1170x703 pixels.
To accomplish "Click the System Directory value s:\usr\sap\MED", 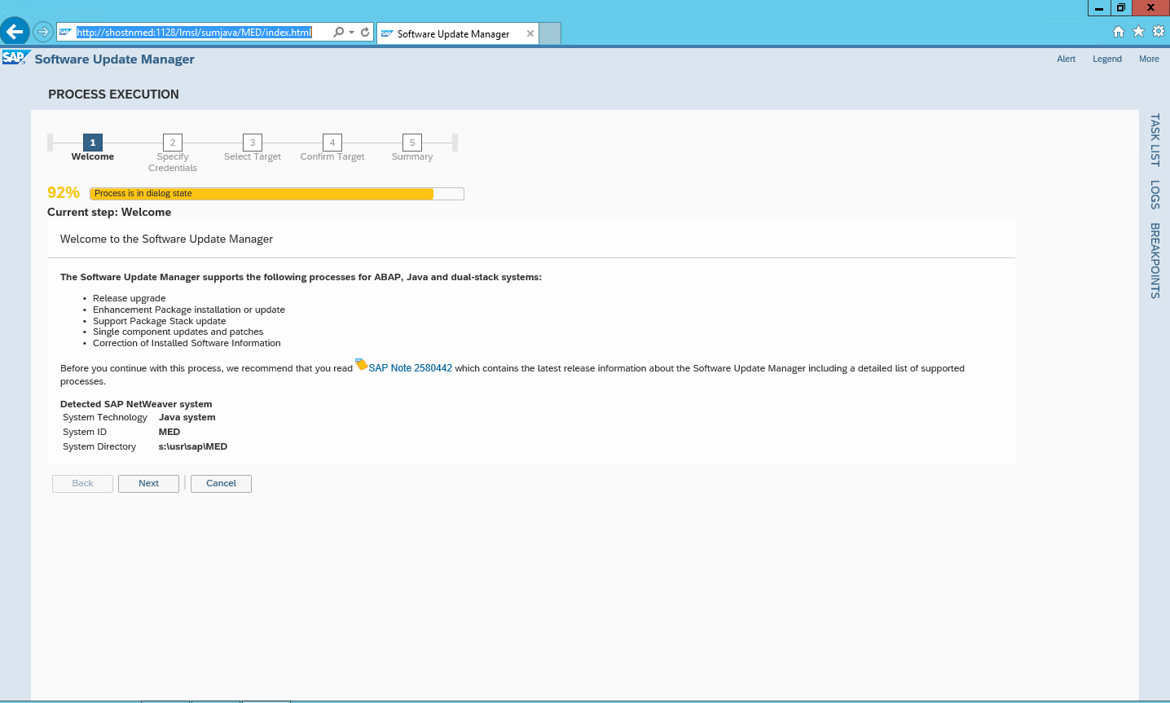I will pos(193,446).
